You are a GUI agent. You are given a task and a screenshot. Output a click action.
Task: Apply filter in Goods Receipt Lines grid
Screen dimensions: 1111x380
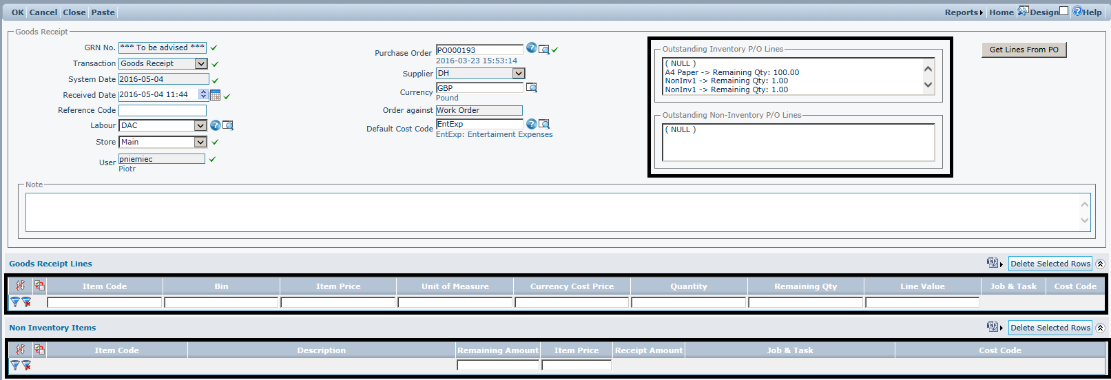[14, 302]
